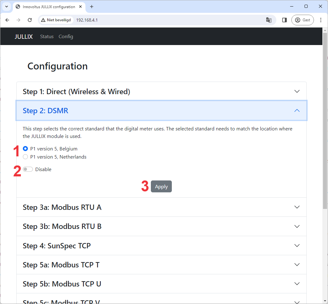
Task: Expand Step 3a: Modbus RTU A
Action: [x=161, y=207]
